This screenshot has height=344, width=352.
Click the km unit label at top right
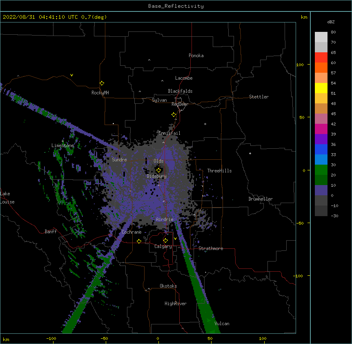tap(304, 17)
